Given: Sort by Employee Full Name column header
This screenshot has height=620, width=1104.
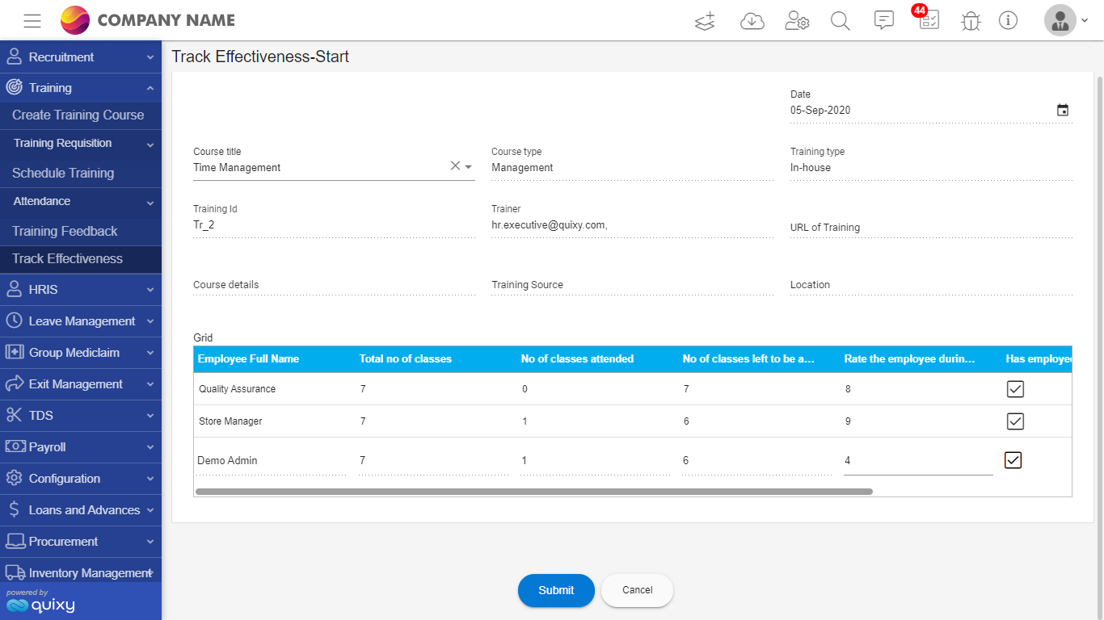Looking at the screenshot, I should coord(248,358).
